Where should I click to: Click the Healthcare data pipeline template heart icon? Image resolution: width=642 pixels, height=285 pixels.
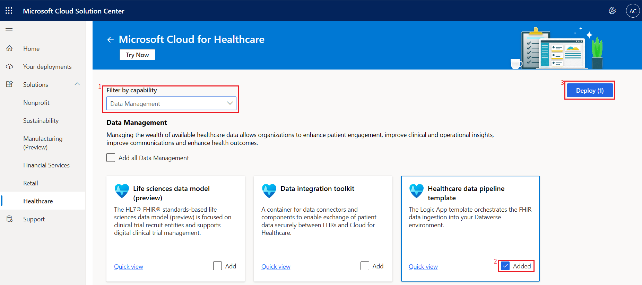tap(416, 191)
